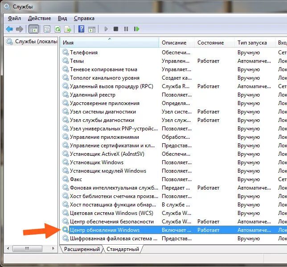The image size is (287, 267).
Task: Click gear icon of Центр обновления Windows
Action: pos(66,230)
